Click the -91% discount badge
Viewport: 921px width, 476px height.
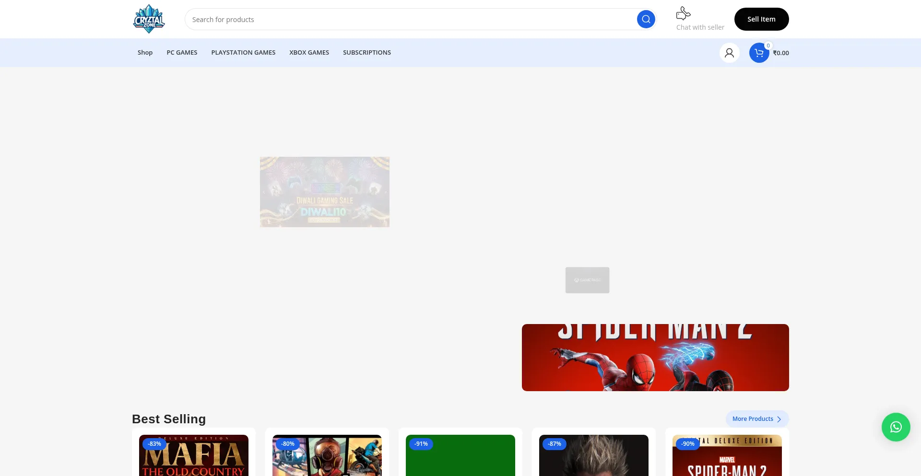421,444
